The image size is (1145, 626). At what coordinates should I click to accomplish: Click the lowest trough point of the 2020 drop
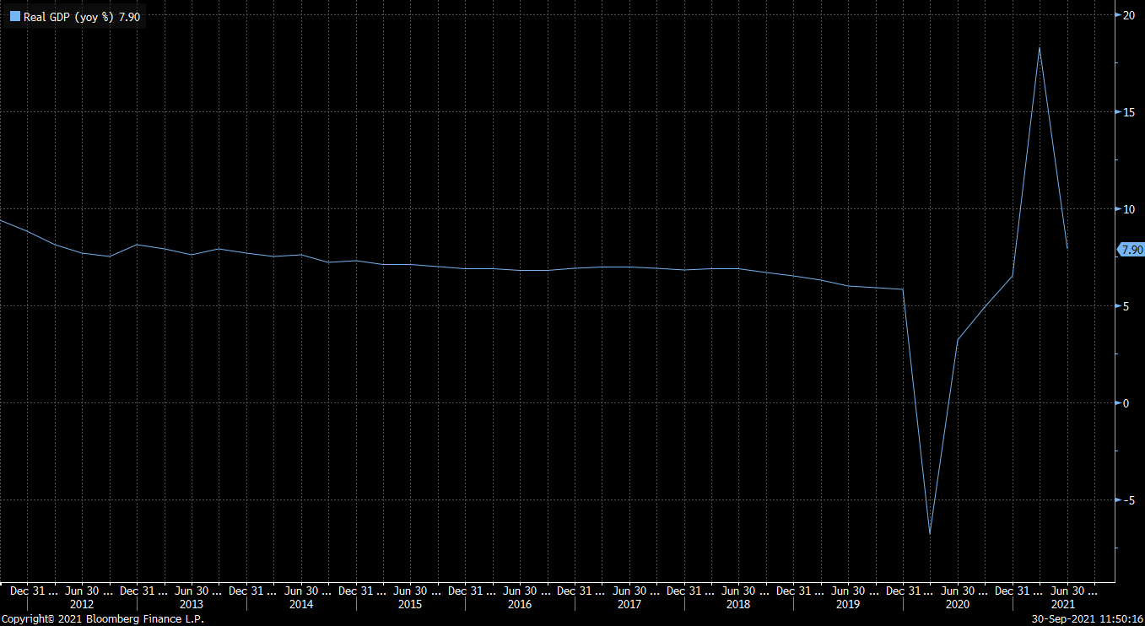coord(930,533)
